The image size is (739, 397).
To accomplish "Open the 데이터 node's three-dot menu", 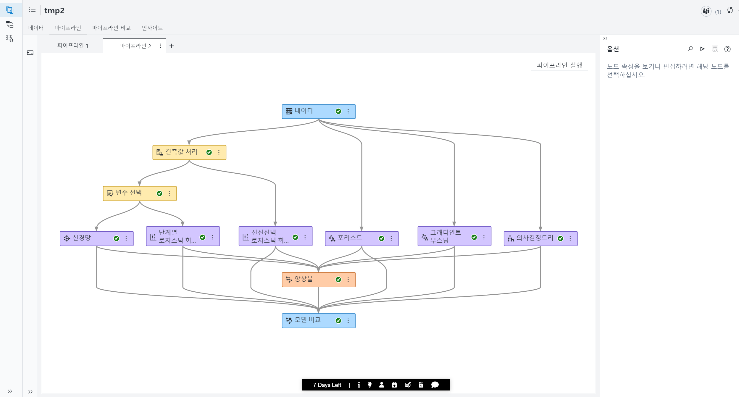I will pos(348,111).
